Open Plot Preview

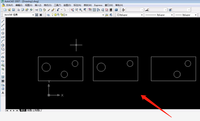click(23, 10)
